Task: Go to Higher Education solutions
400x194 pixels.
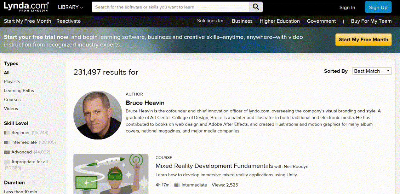Action: pyautogui.click(x=280, y=21)
